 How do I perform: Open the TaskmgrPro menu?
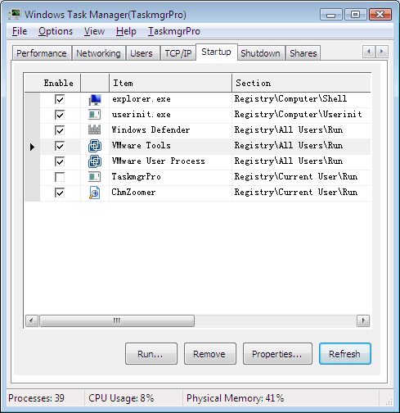click(174, 31)
